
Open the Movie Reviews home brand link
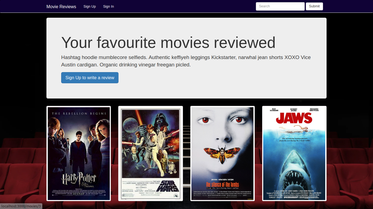tap(61, 7)
